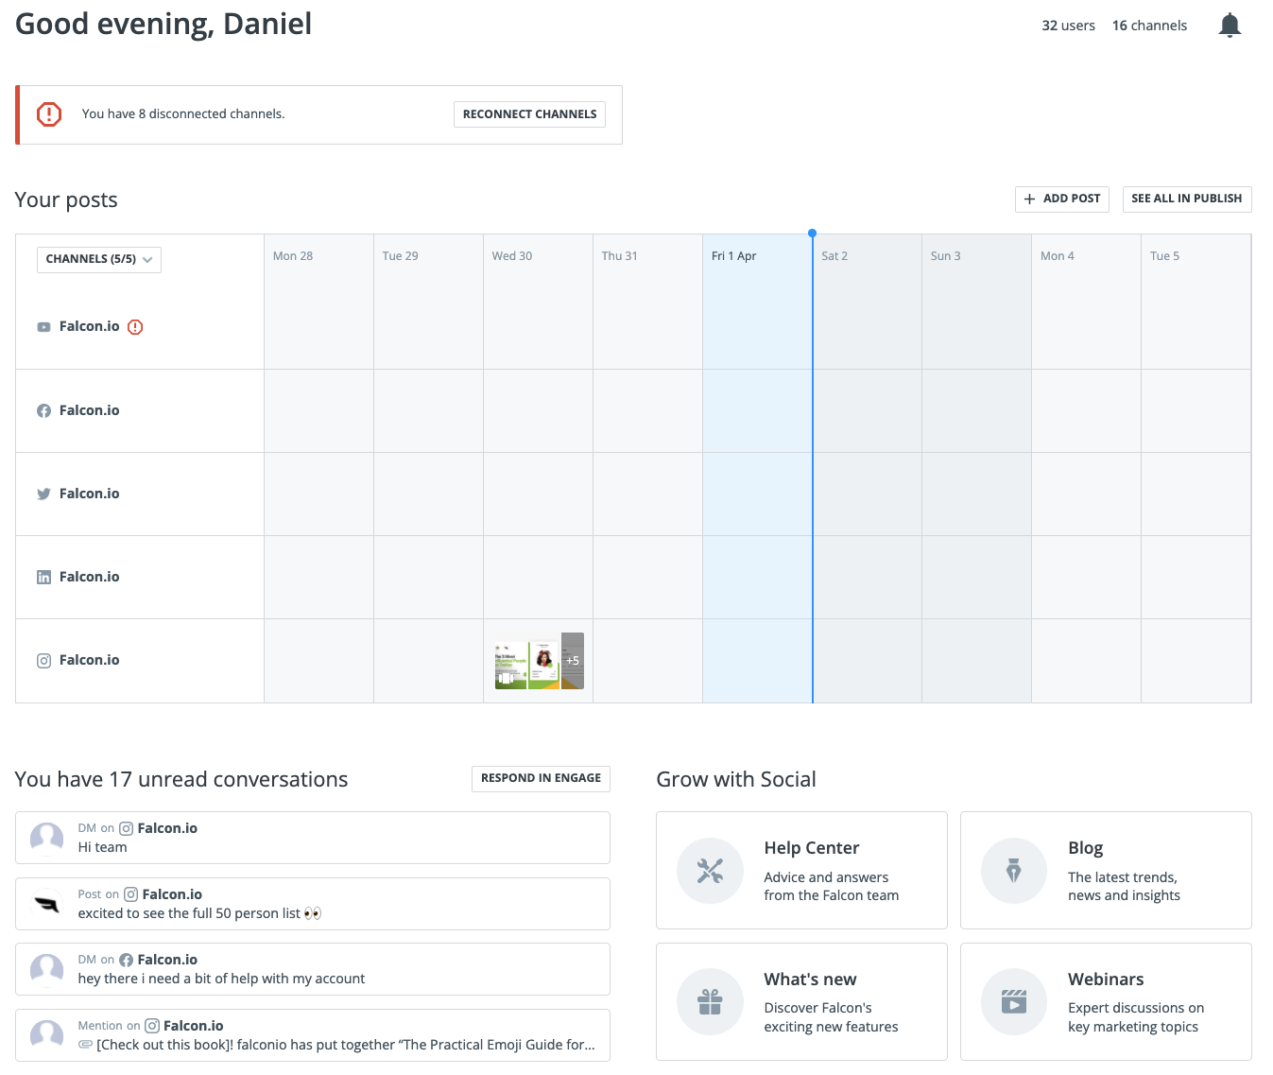
Task: Click Respond in Engage button
Action: point(541,778)
